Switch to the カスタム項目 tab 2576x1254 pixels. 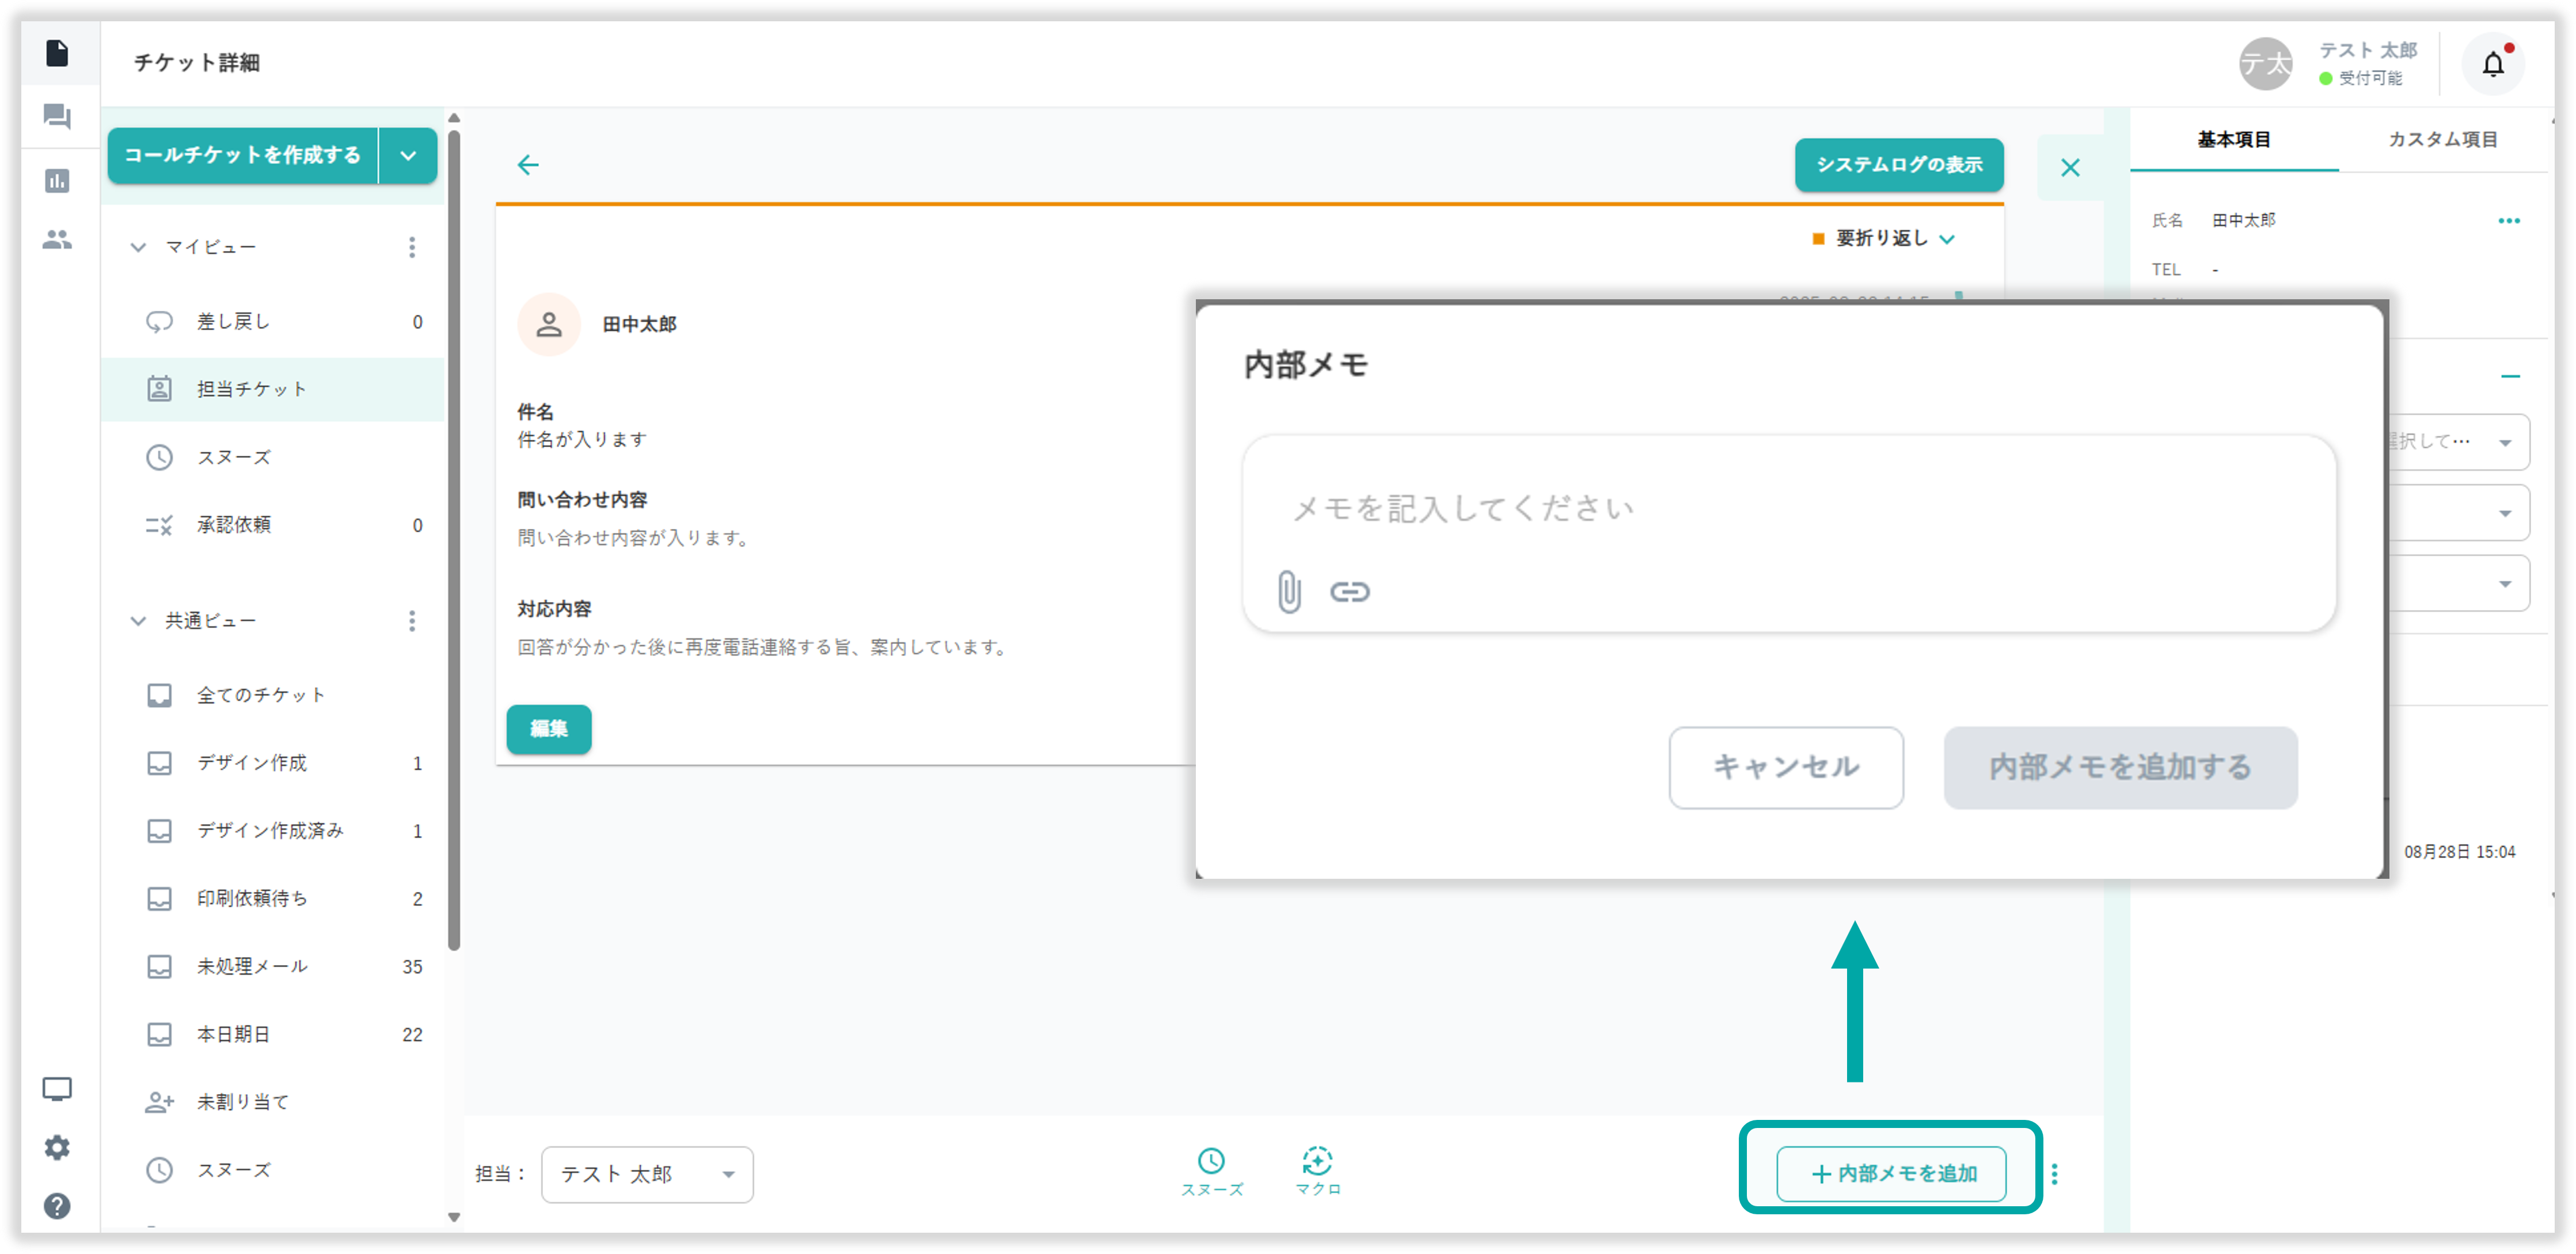tap(2442, 140)
